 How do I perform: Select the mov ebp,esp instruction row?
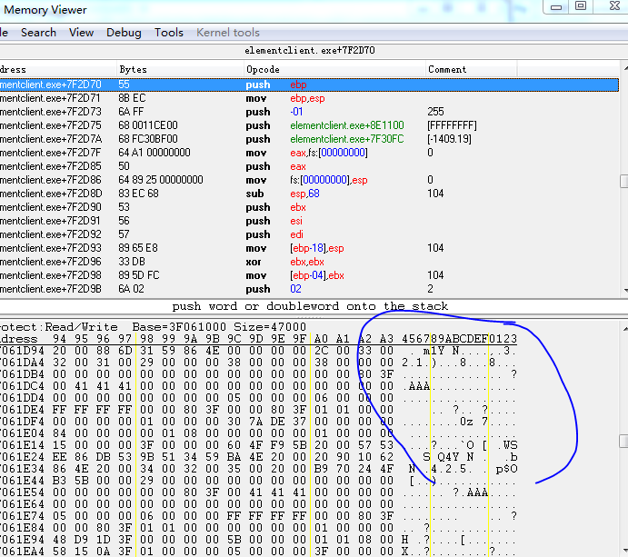(273, 98)
